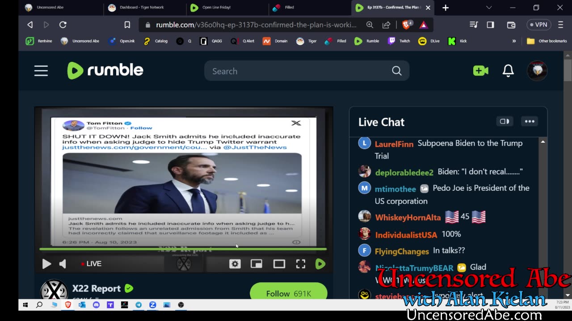Bookmark this page with the bookmark icon
Viewport: 572px width, 321px height.
point(127,25)
